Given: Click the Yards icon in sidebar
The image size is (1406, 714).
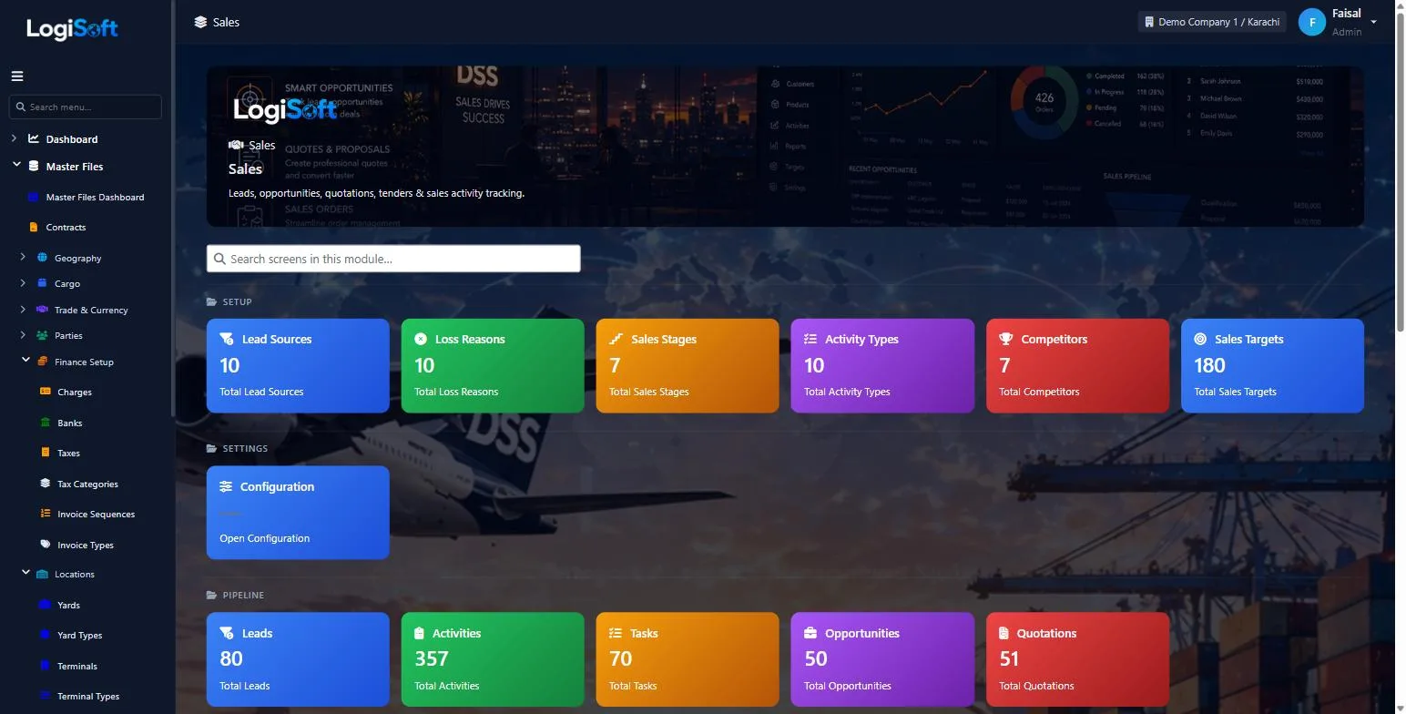Looking at the screenshot, I should pos(46,605).
